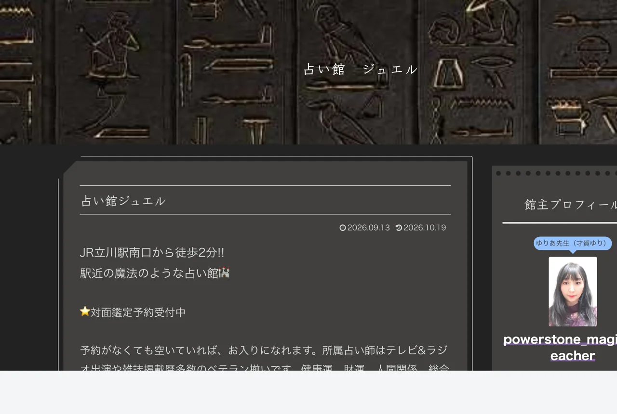Click the 対面鑑定予約受付中 text

coord(138,312)
